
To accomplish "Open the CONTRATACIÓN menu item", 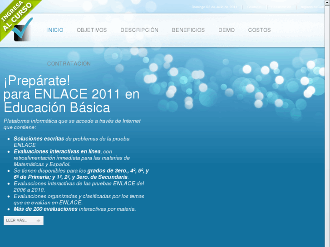I will [69, 64].
